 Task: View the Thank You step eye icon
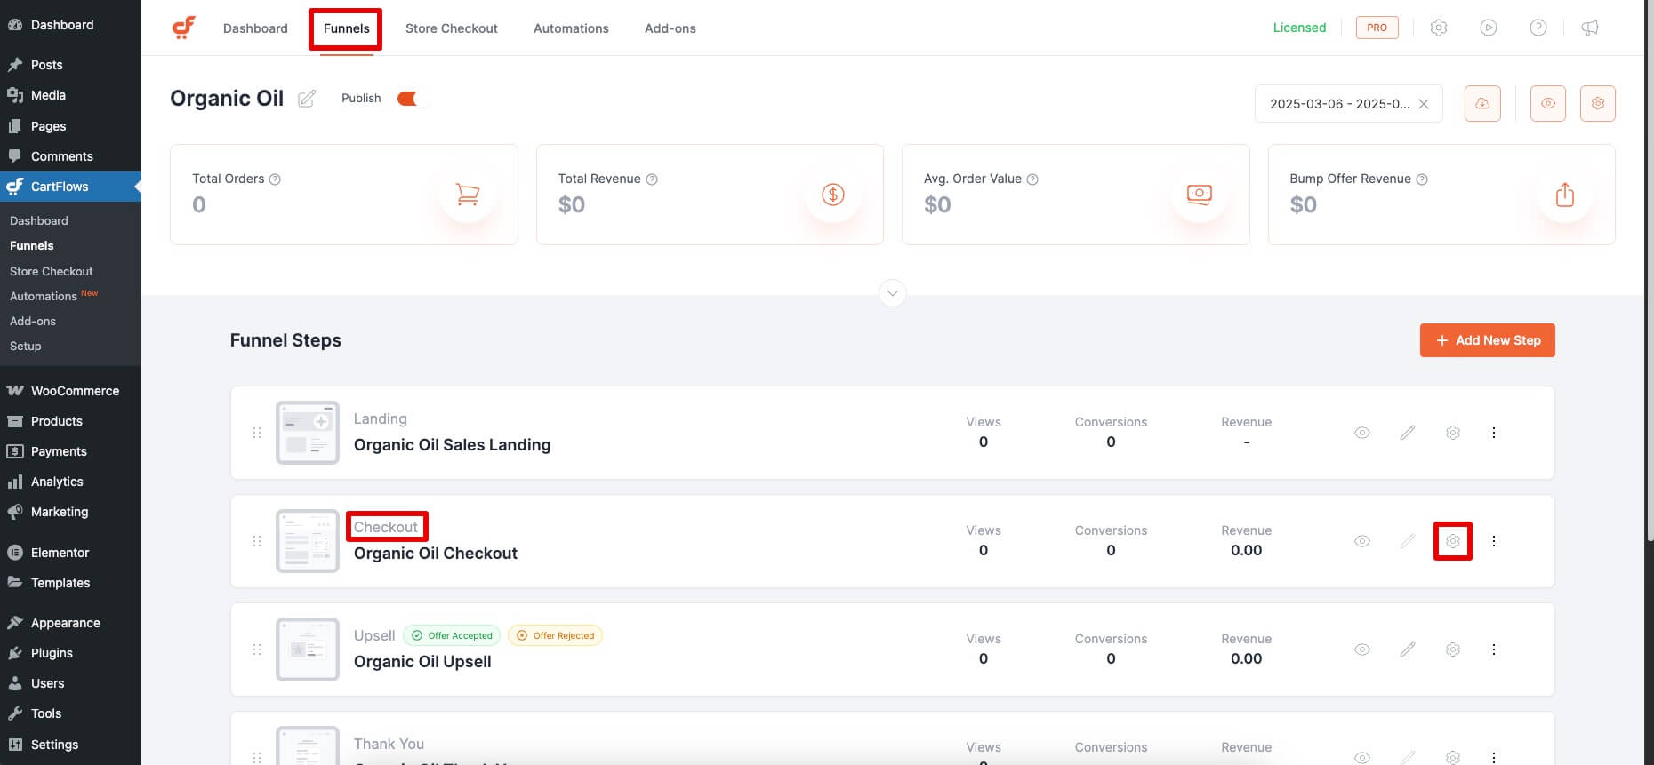(1362, 758)
